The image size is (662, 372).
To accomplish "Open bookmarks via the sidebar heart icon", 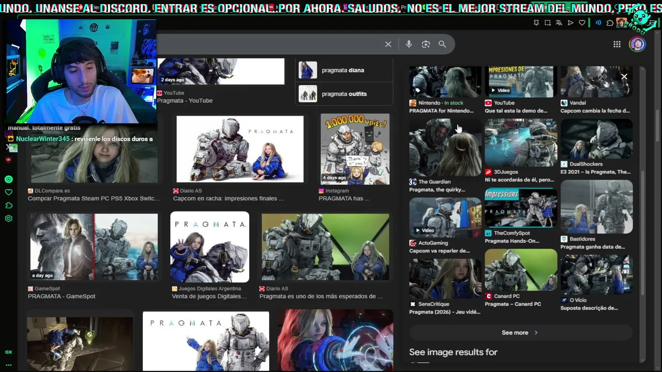I will click(8, 192).
